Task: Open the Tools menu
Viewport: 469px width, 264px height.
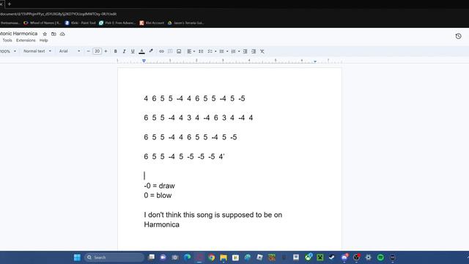Action: click(7, 40)
